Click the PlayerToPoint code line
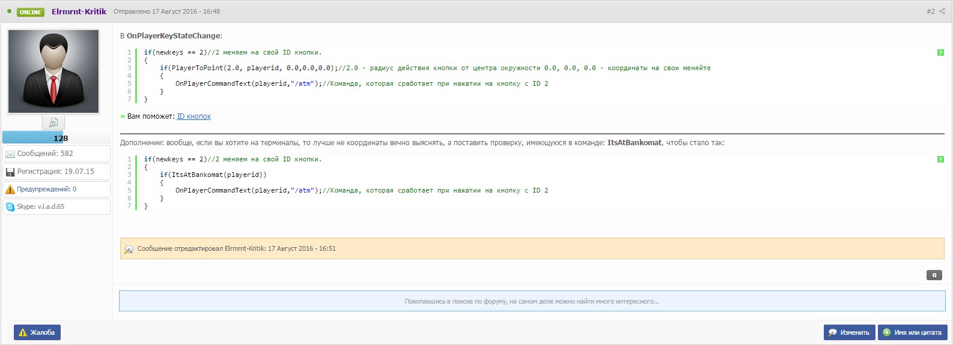Viewport: 953px width, 345px height. pos(435,68)
